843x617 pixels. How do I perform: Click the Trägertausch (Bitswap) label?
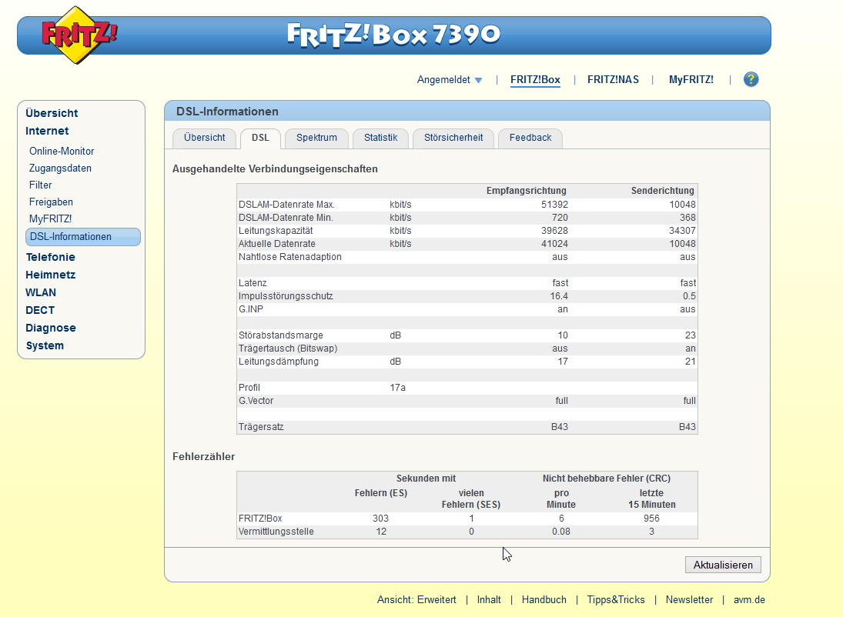tap(288, 349)
